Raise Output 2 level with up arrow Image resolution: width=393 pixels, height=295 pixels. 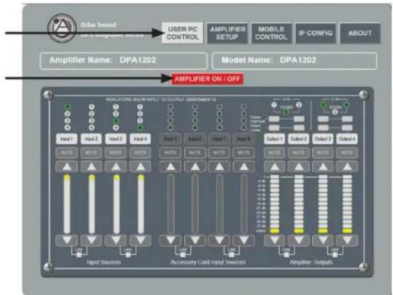coord(299,167)
